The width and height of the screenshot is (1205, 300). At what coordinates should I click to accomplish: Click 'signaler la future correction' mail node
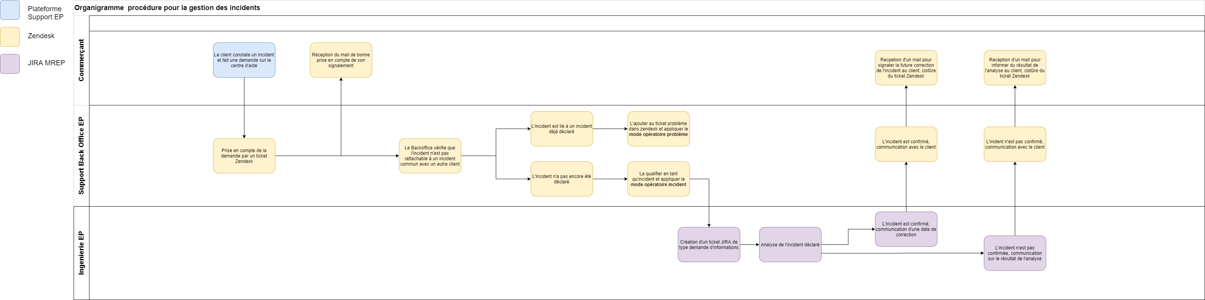(906, 68)
